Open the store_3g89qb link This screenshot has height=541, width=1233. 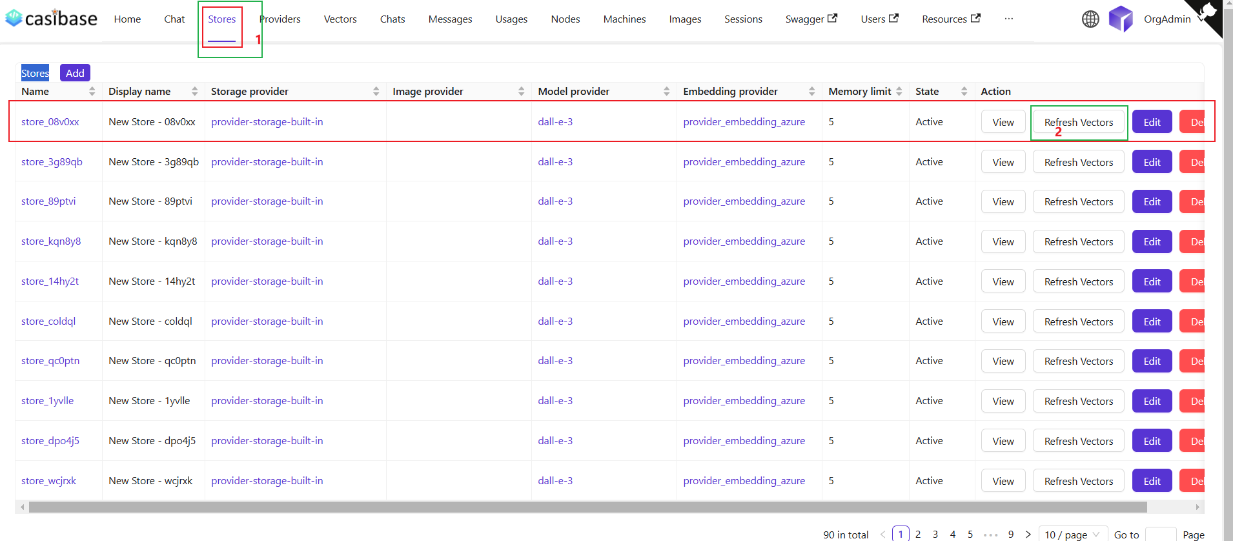point(52,162)
